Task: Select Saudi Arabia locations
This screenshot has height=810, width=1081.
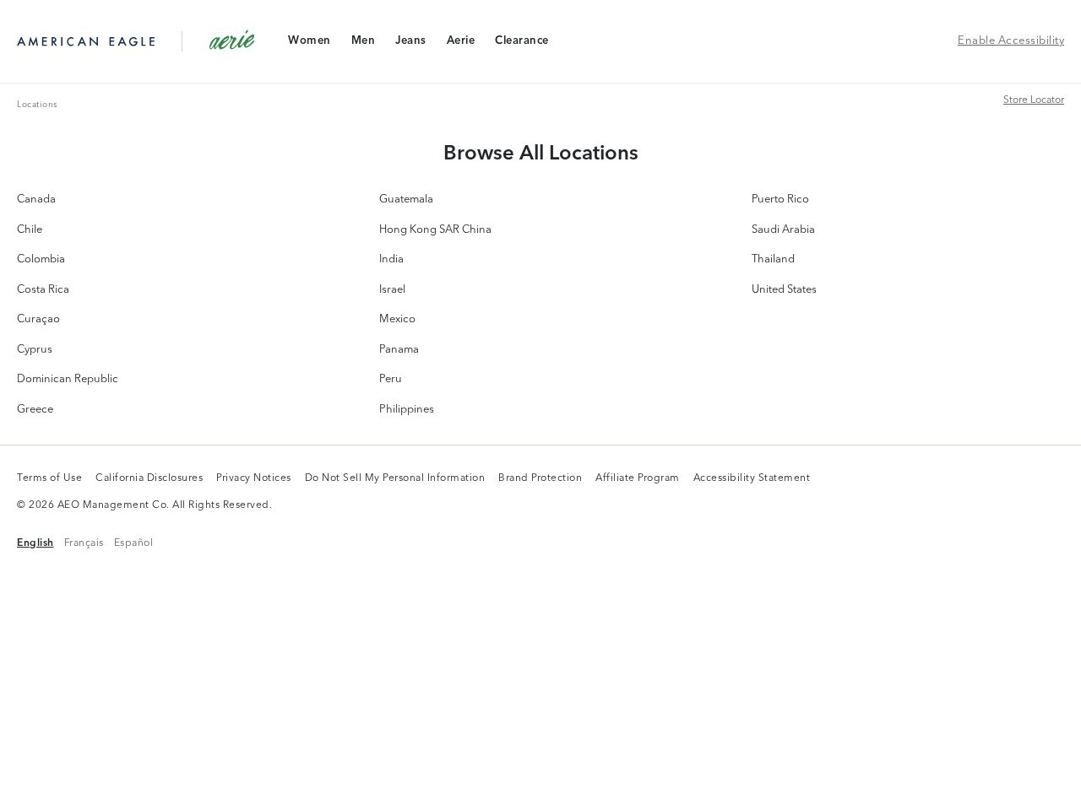Action: pyautogui.click(x=783, y=229)
